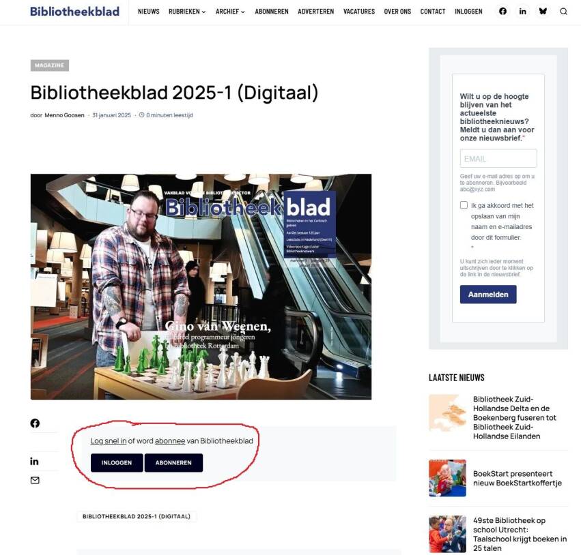Open LinkedIn page from header icon
This screenshot has height=555, width=581.
(523, 12)
